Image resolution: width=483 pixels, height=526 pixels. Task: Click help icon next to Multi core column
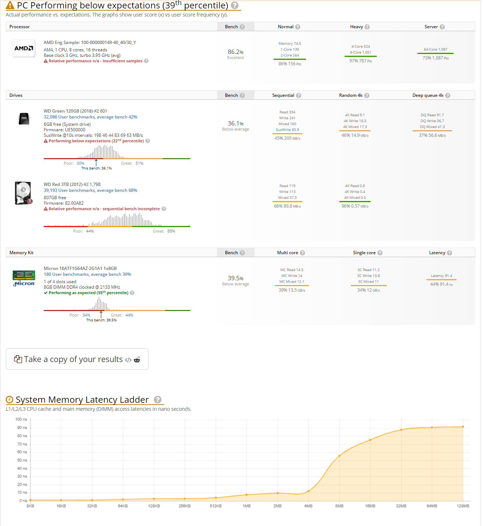pyautogui.click(x=302, y=253)
